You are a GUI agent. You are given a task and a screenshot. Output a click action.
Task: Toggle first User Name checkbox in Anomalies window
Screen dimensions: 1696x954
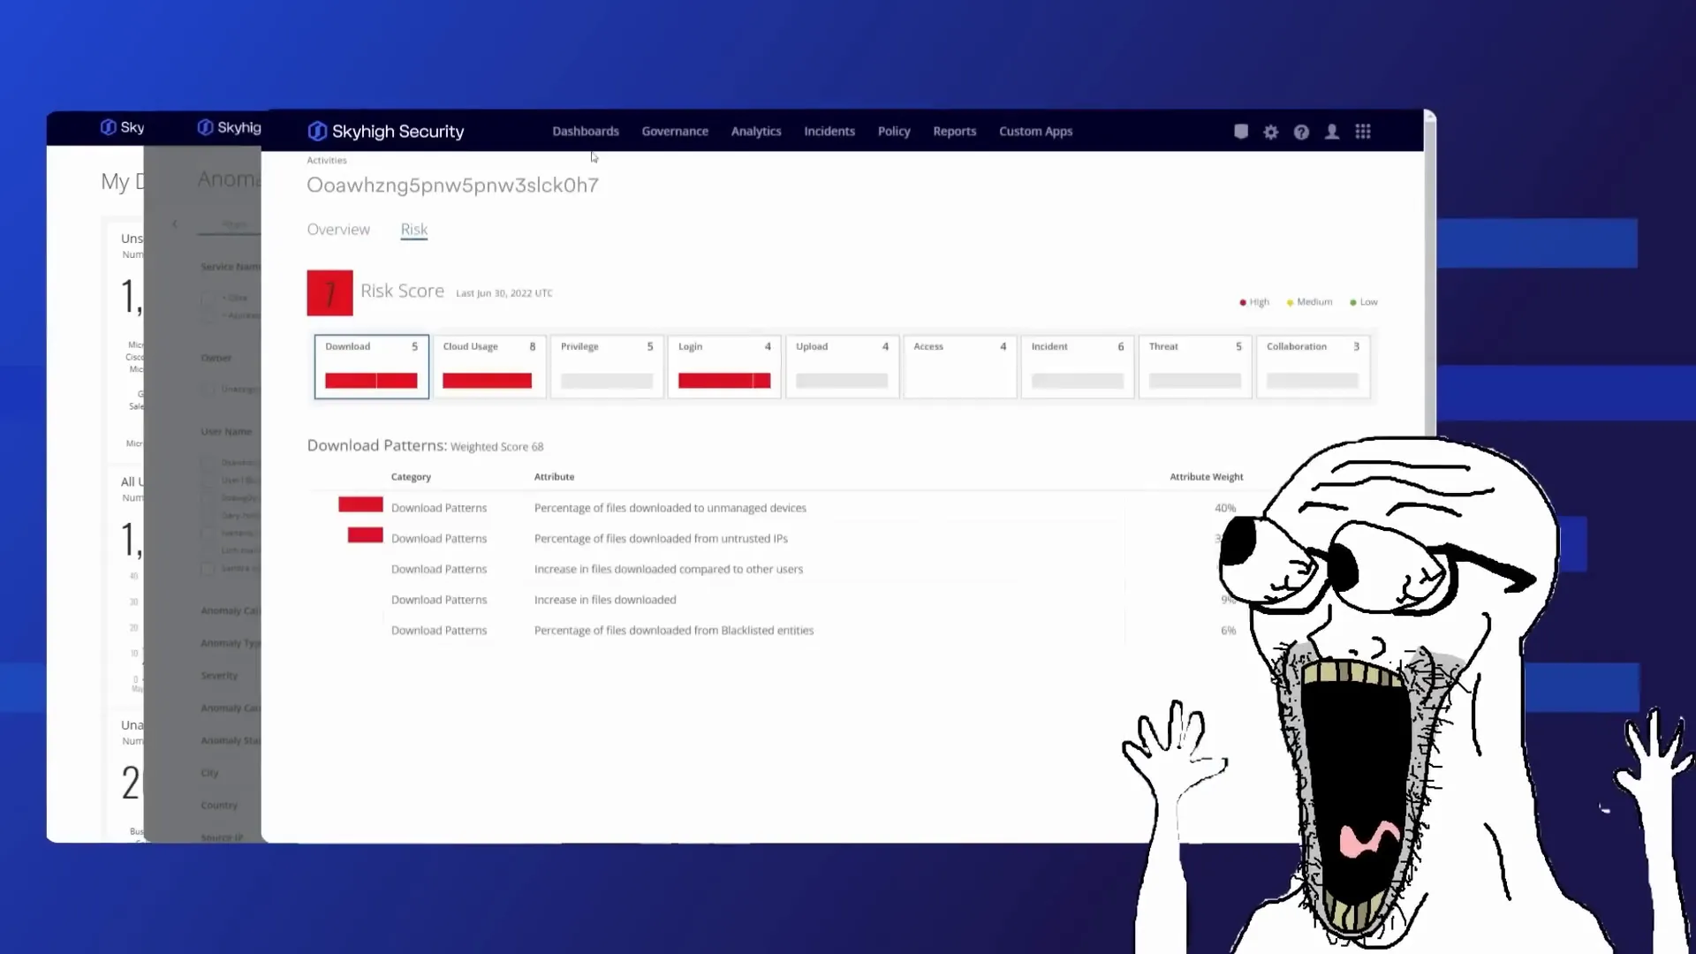208,463
